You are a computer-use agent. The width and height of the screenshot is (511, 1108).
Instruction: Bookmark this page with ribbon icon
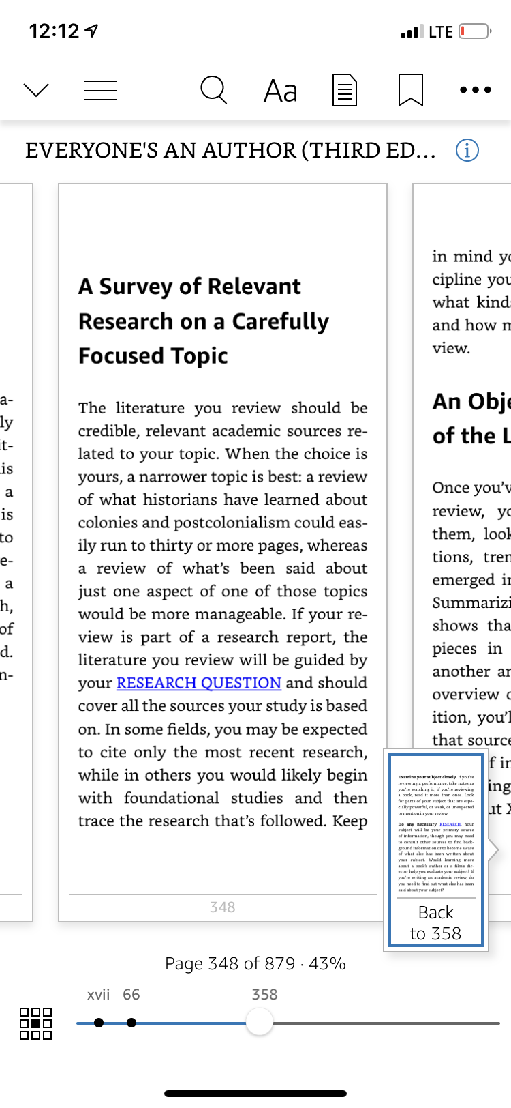coord(411,90)
